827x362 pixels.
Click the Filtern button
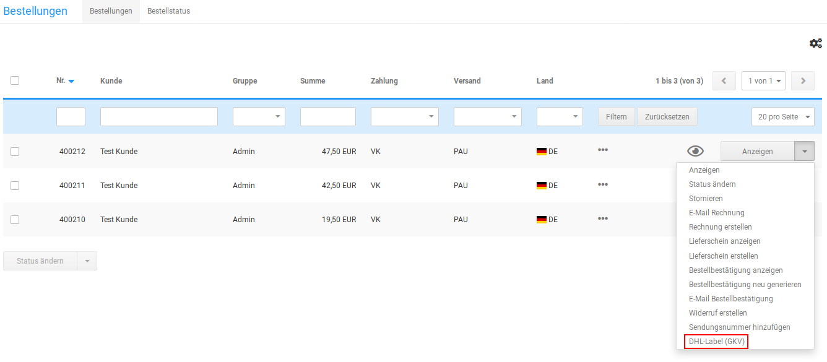(616, 117)
